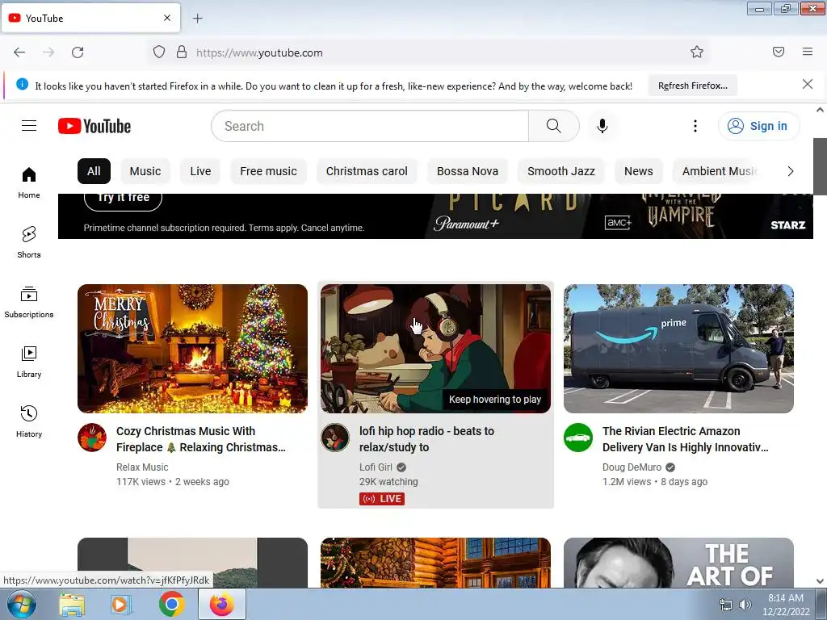Screen dimensions: 827x620
Task: Open Merry Christmas fireplace thumbnail
Action: (192, 349)
